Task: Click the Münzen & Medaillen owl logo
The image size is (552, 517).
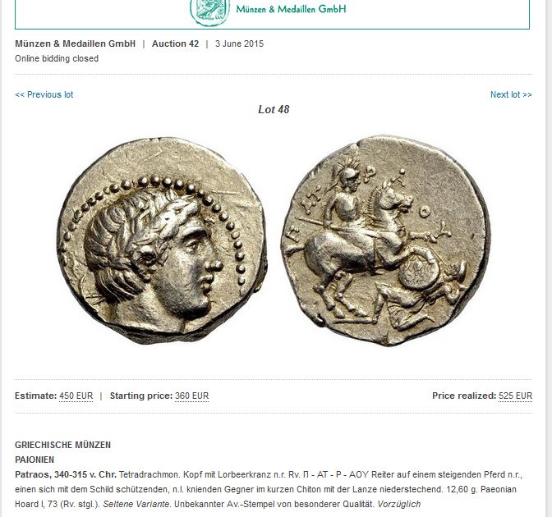Action: point(210,12)
